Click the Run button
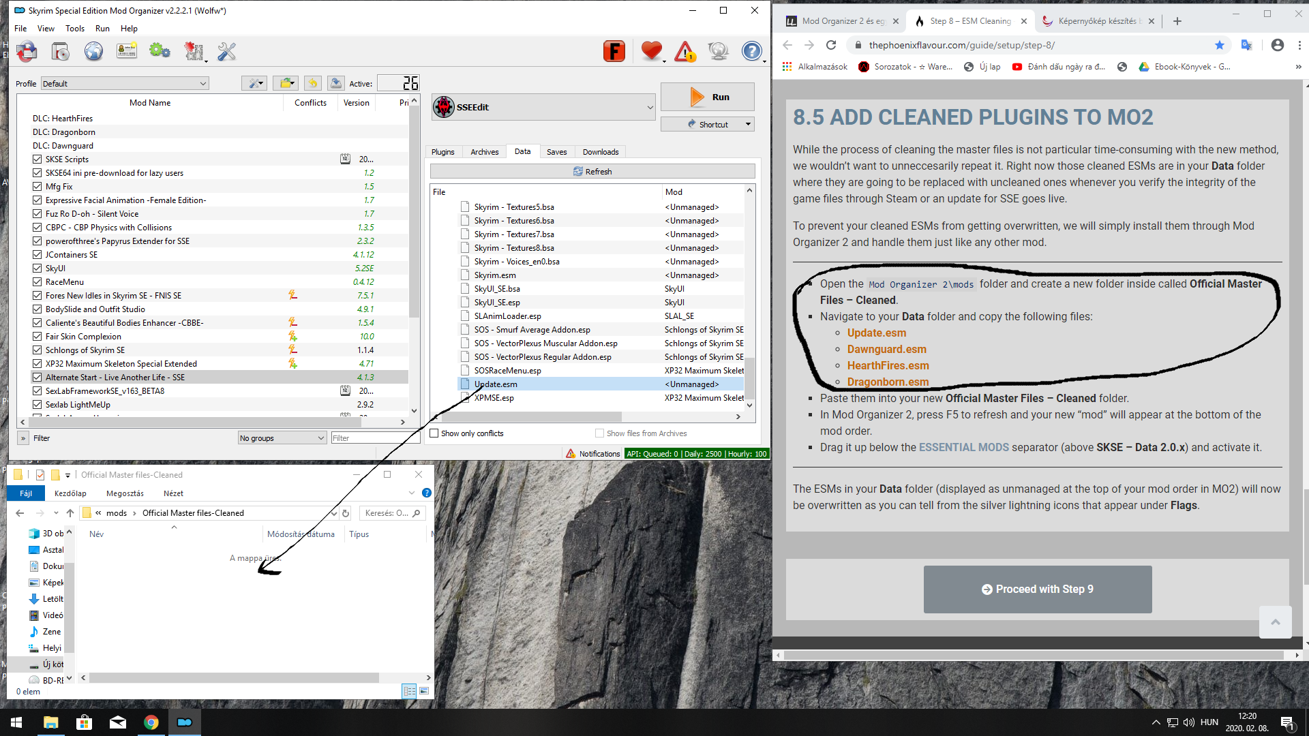This screenshot has width=1309, height=736. point(708,97)
